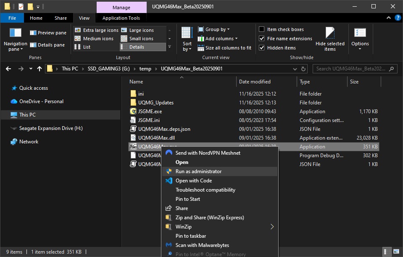The height and width of the screenshot is (257, 403).
Task: Open Quick access in navigation pane
Action: click(34, 88)
